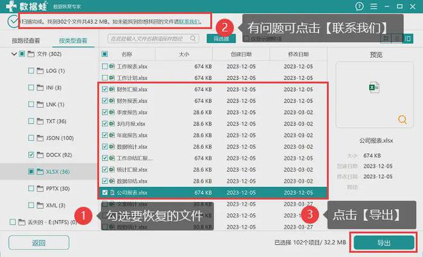Click the Excel icon of 财务汇报.xlsx

pyautogui.click(x=112, y=89)
